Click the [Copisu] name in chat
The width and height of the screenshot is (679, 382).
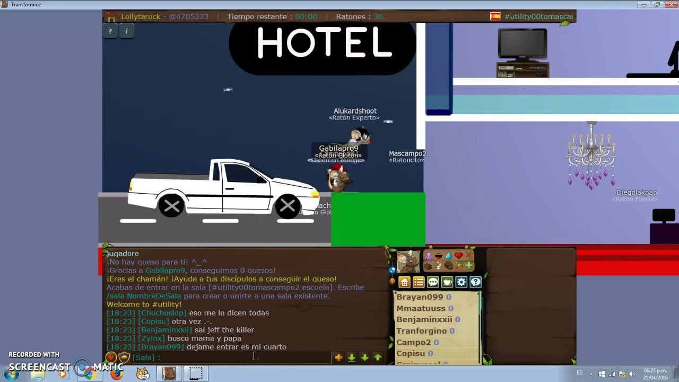point(154,322)
